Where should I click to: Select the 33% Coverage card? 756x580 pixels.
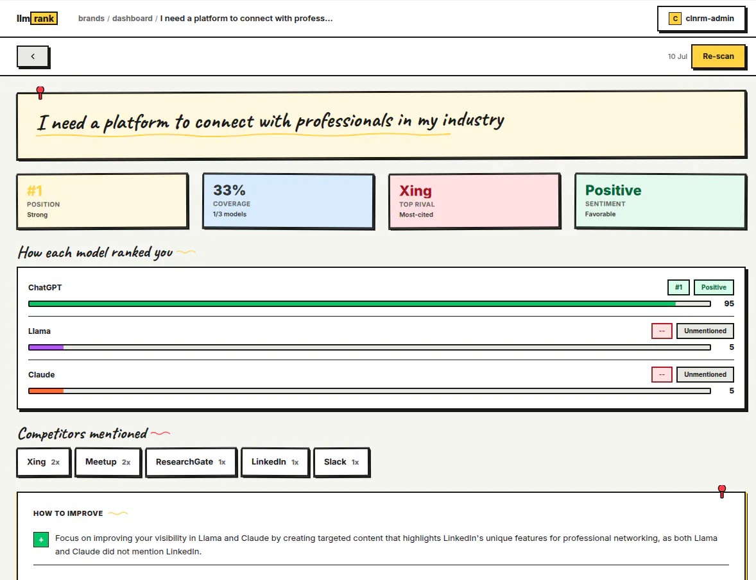(288, 201)
